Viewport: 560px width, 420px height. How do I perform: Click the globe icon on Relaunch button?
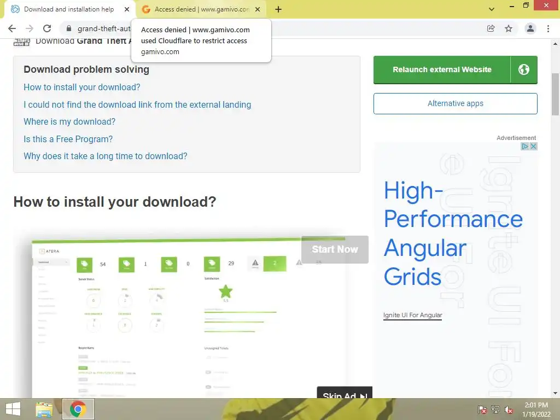524,69
